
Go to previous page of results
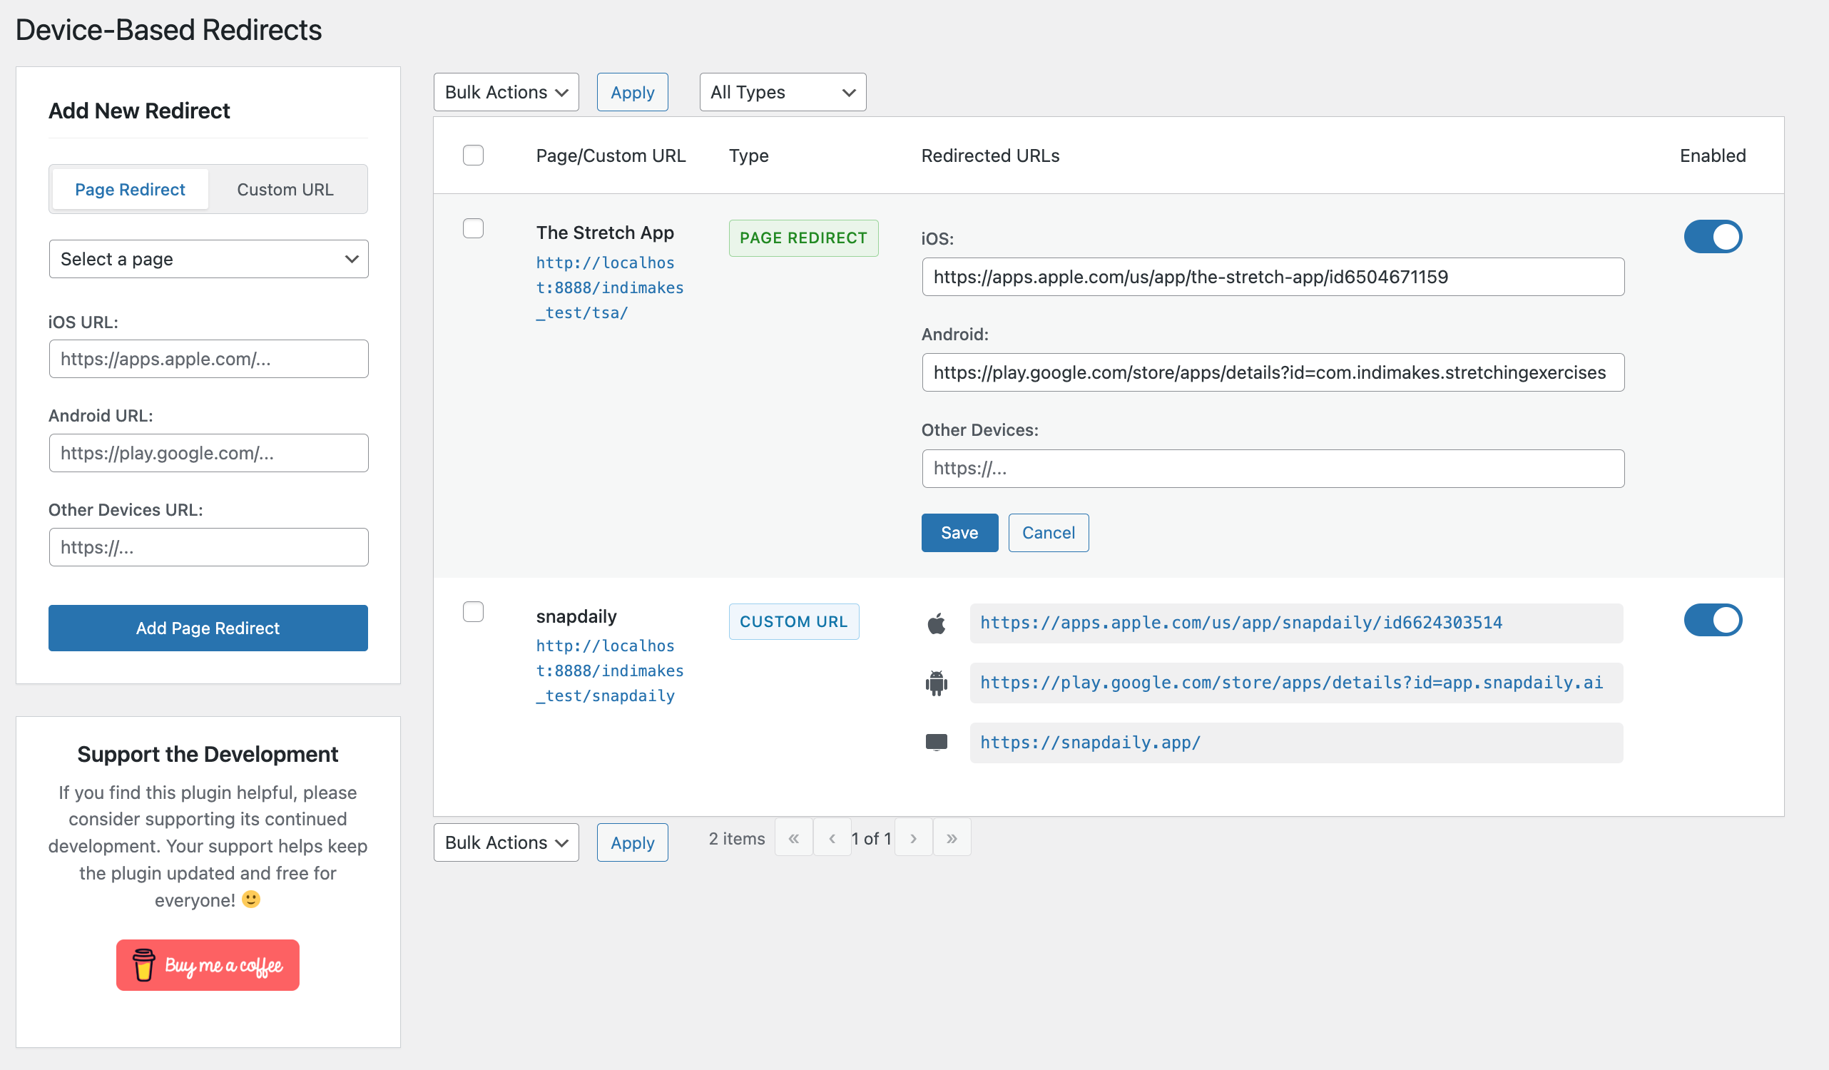[x=832, y=837]
